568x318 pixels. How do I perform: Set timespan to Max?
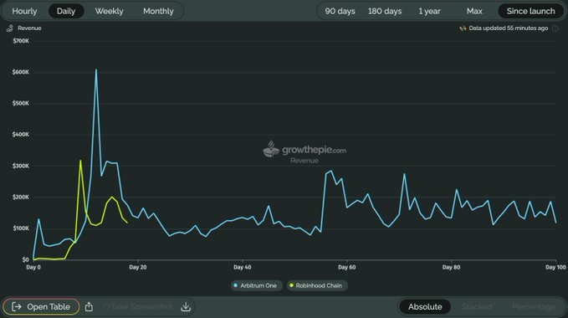[474, 11]
